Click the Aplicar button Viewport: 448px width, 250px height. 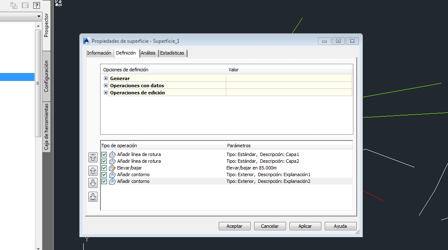(x=305, y=226)
